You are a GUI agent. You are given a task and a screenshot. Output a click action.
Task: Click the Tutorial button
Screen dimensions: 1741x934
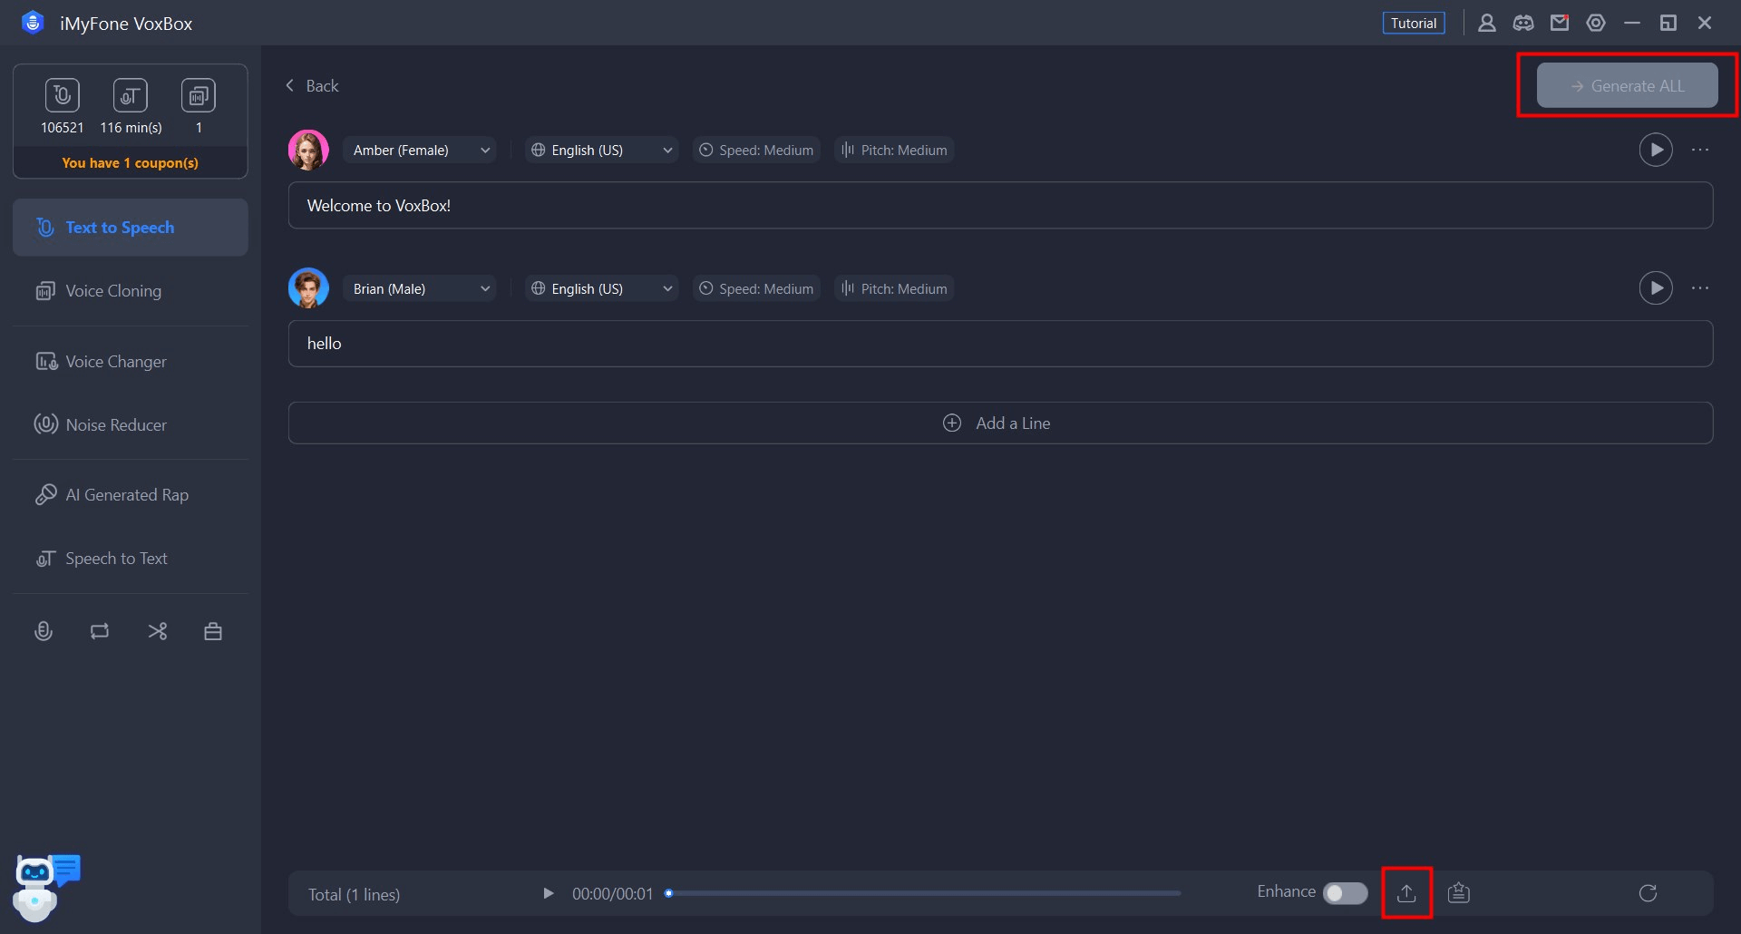(1414, 23)
